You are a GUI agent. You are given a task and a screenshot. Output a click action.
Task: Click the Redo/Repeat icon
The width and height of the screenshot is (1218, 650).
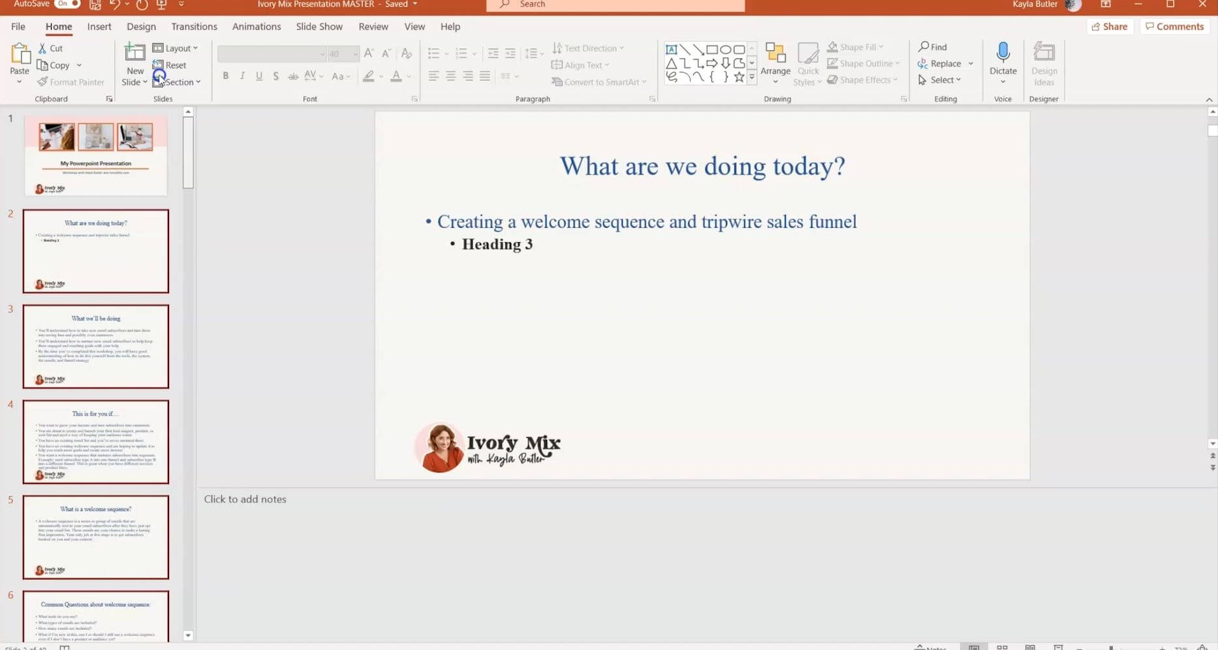pyautogui.click(x=142, y=5)
